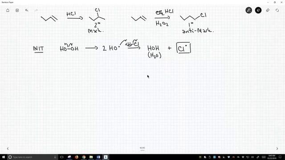Switch to the Bamboo Paper taskbar button

pyautogui.click(x=106, y=157)
